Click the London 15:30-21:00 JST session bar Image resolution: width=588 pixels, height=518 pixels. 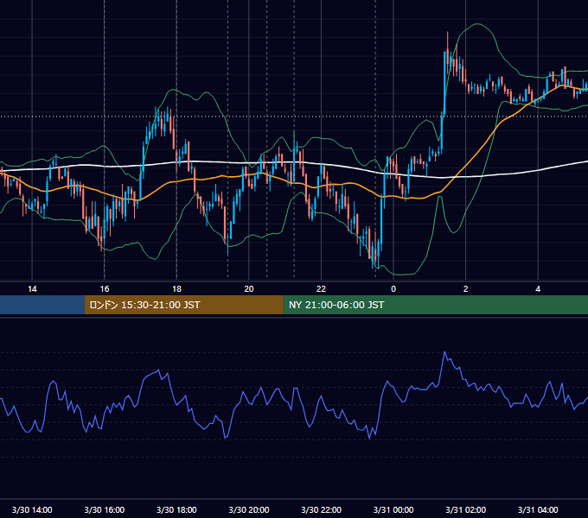(183, 305)
